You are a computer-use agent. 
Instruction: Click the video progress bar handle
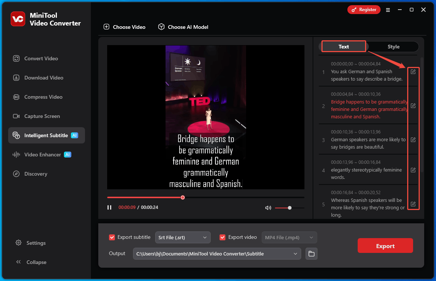coord(183,197)
